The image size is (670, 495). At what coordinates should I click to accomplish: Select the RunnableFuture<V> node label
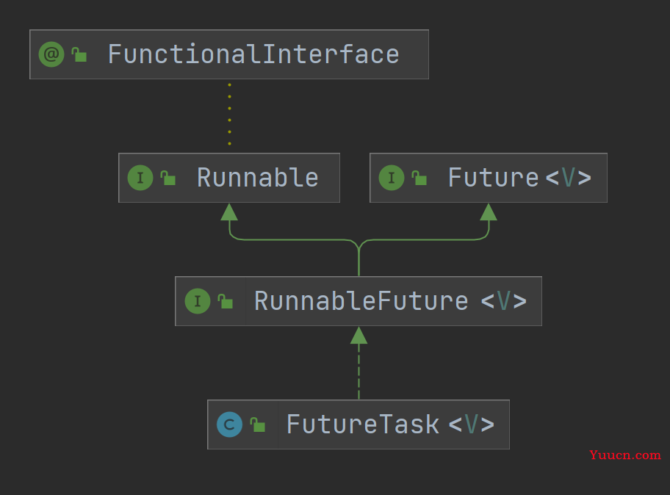tap(391, 301)
